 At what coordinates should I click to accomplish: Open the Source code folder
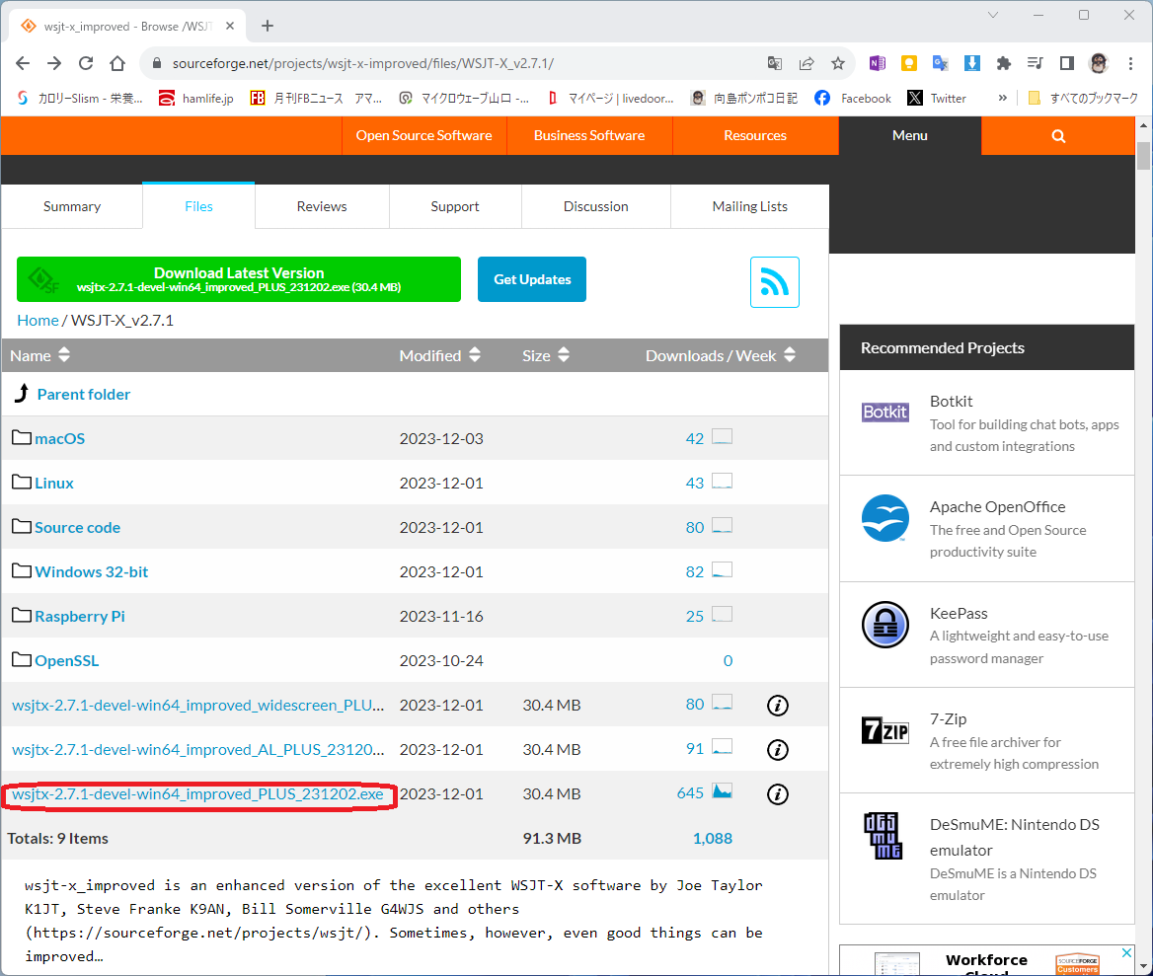77,528
